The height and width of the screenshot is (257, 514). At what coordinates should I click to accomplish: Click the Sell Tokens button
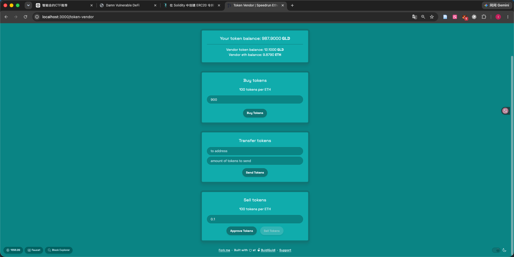(x=272, y=231)
